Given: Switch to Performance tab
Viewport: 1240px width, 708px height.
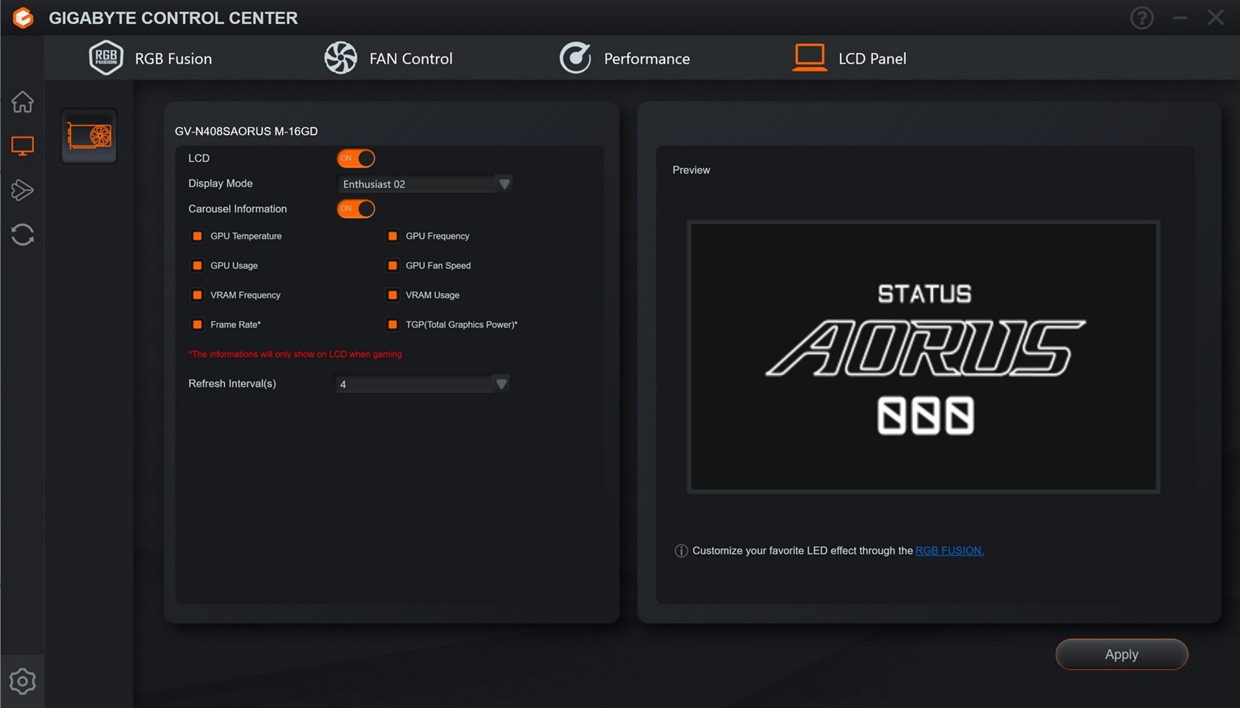Looking at the screenshot, I should pyautogui.click(x=625, y=58).
